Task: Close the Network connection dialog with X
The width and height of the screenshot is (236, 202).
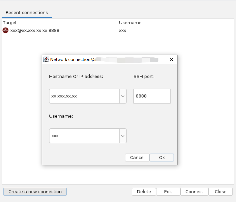Action: (171, 60)
